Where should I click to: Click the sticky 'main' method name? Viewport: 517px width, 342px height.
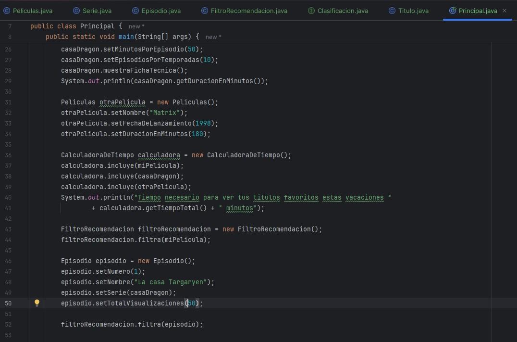pos(126,37)
